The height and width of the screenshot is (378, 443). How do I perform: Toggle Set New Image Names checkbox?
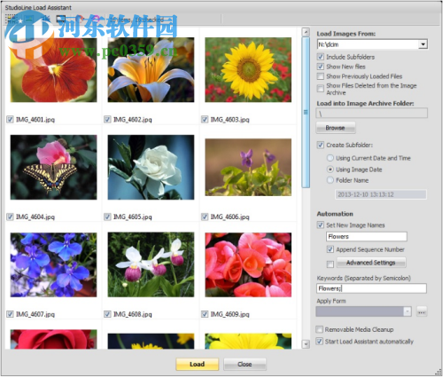pyautogui.click(x=321, y=225)
